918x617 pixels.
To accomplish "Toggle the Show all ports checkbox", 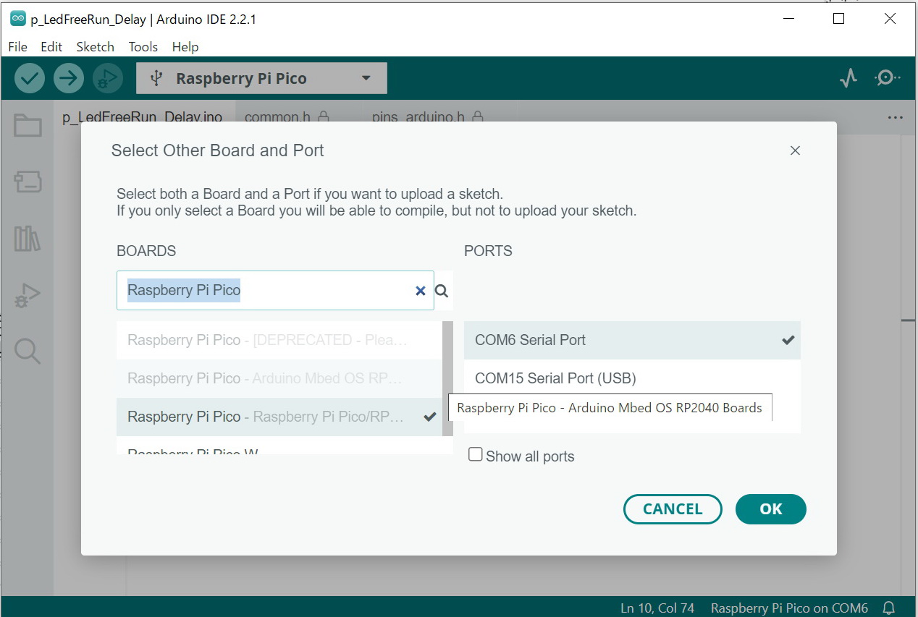I will [476, 455].
